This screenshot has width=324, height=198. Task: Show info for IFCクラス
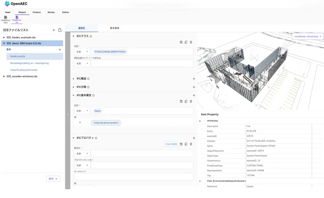click(91, 36)
